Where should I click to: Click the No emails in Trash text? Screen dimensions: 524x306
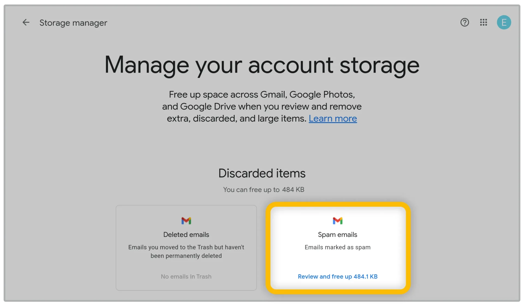coord(186,277)
